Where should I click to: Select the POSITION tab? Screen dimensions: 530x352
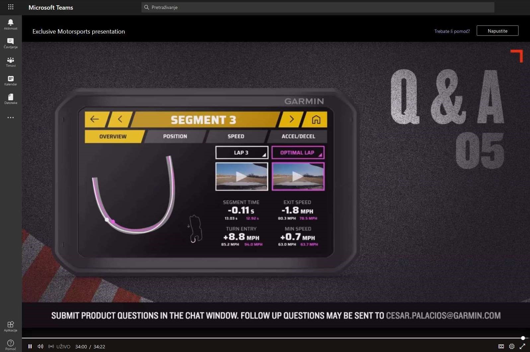click(175, 136)
